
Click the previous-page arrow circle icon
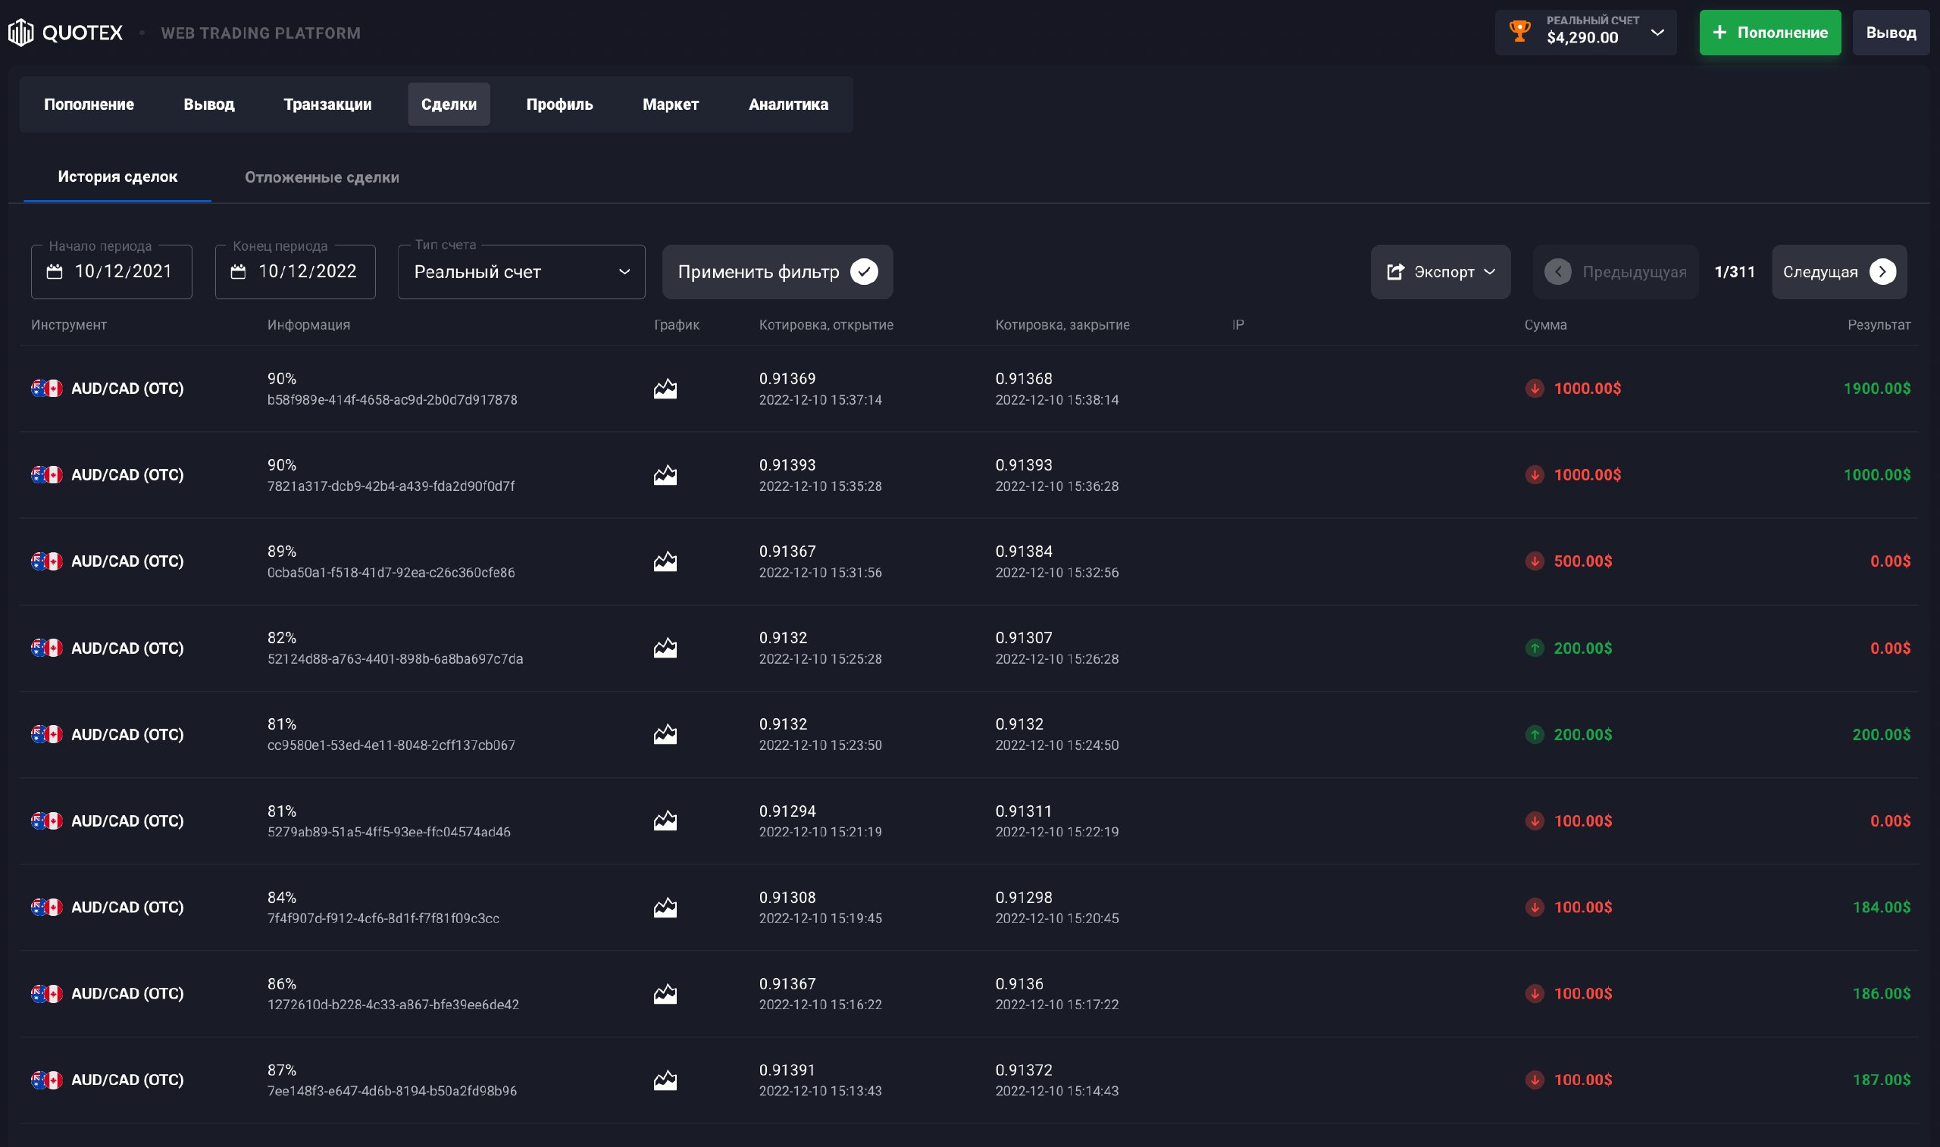pos(1558,272)
